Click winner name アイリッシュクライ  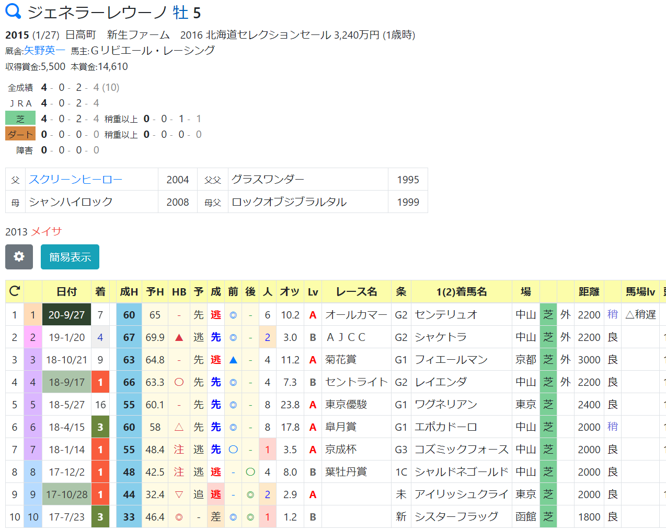[462, 494]
